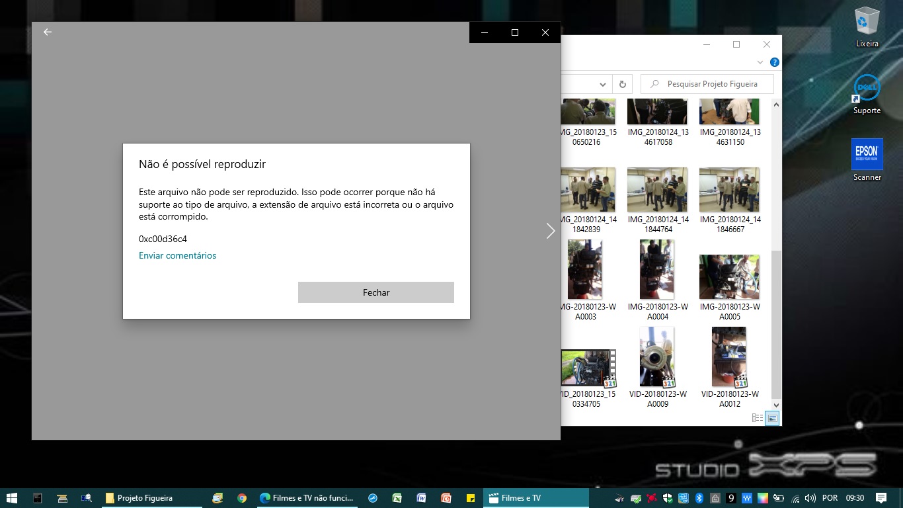Advance to next file with right chevron
This screenshot has height=508, width=903.
[551, 230]
